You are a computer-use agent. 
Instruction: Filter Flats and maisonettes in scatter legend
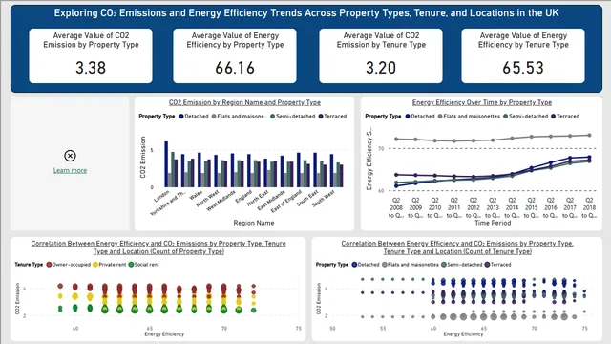pyautogui.click(x=411, y=265)
